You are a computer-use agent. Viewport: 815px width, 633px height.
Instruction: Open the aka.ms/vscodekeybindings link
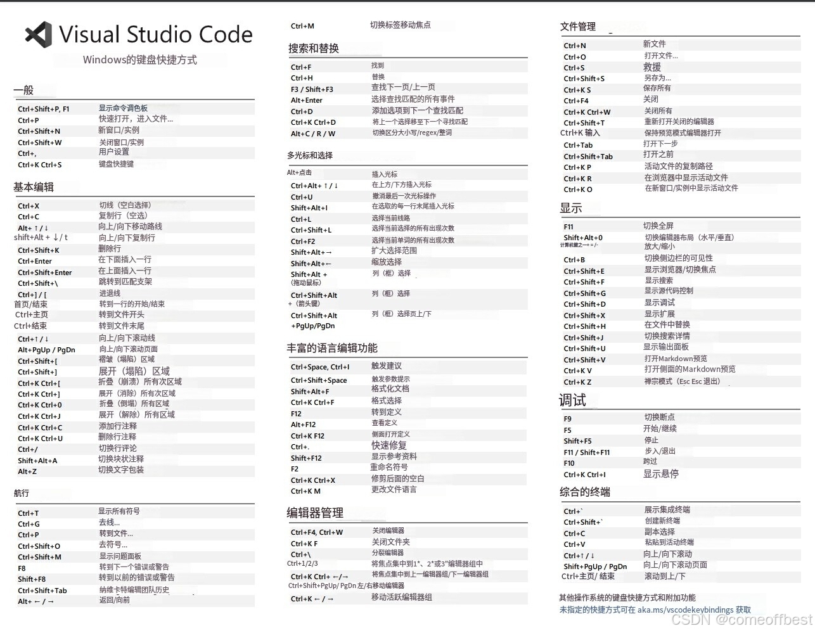(685, 610)
